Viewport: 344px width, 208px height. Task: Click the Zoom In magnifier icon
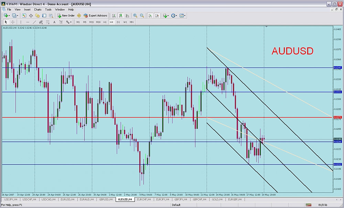(x=135, y=15)
